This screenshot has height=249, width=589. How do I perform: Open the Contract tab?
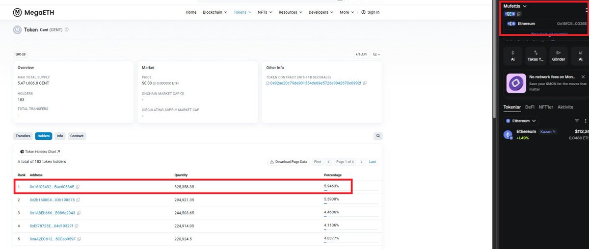77,136
